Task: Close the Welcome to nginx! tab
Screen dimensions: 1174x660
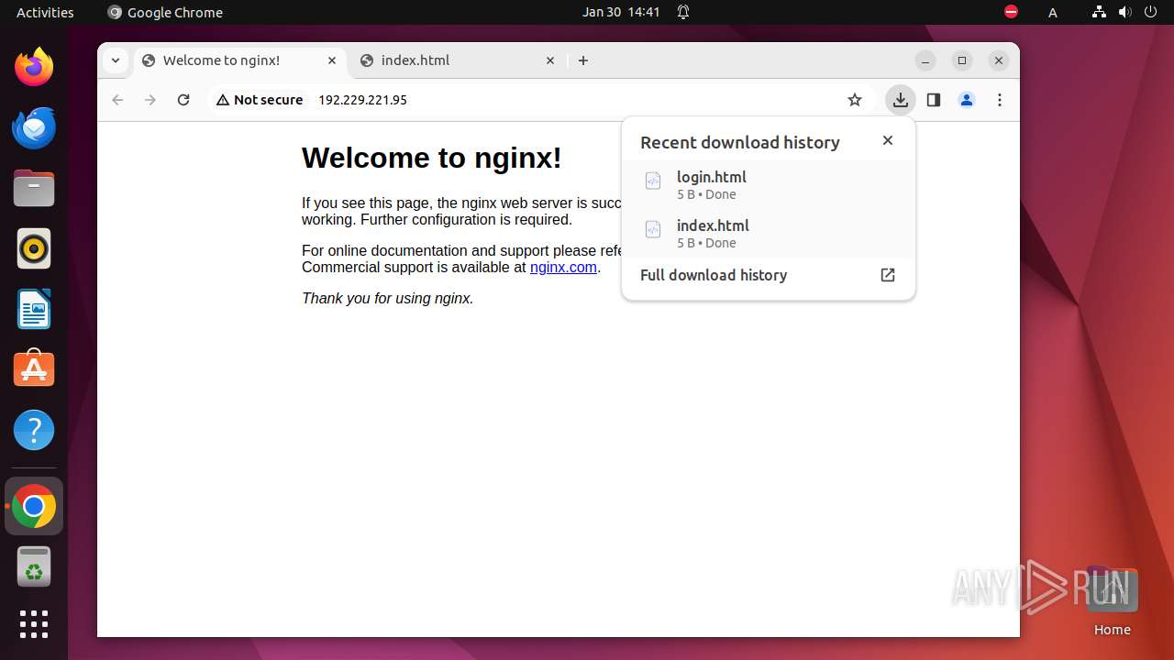Action: (332, 60)
